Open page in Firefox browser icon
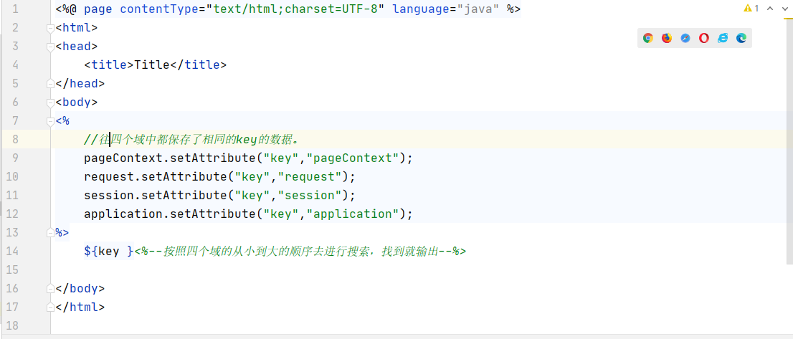 [x=667, y=38]
